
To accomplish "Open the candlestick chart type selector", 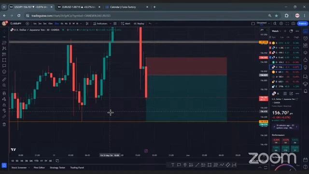I will tap(87, 24).
